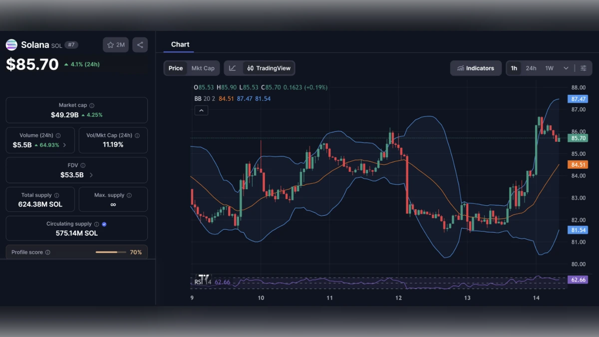The width and height of the screenshot is (599, 337).
Task: Collapse the indicator legend with the chevron
Action: 201,110
